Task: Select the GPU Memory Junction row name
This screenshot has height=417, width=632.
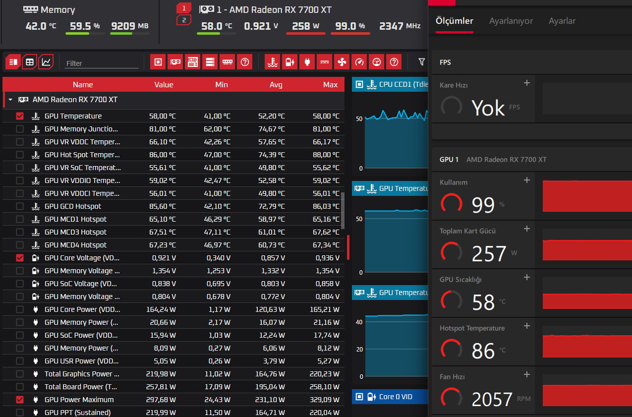Action: (82, 129)
